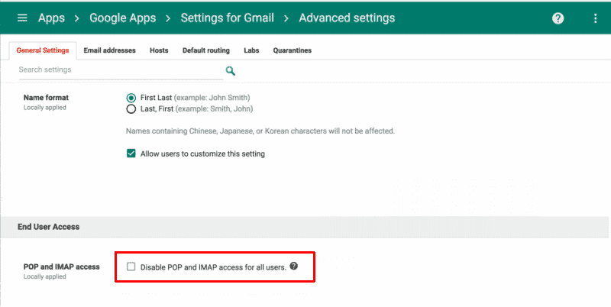This screenshot has height=307, width=611.
Task: Switch to the Email addresses tab
Action: pyautogui.click(x=109, y=50)
